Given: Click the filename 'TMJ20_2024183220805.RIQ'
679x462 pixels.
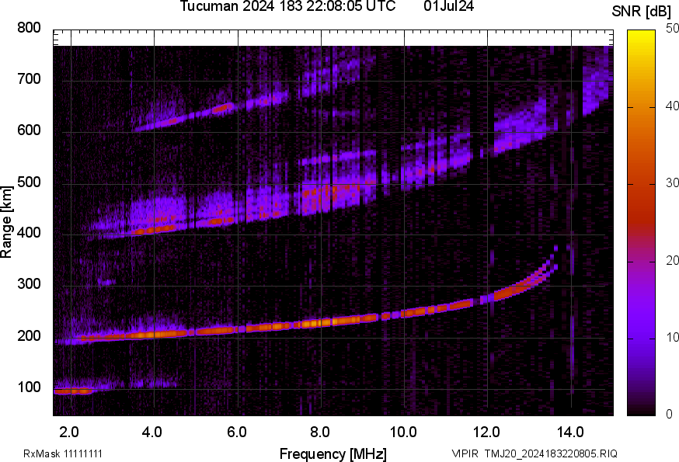Looking at the screenshot, I should (x=551, y=453).
